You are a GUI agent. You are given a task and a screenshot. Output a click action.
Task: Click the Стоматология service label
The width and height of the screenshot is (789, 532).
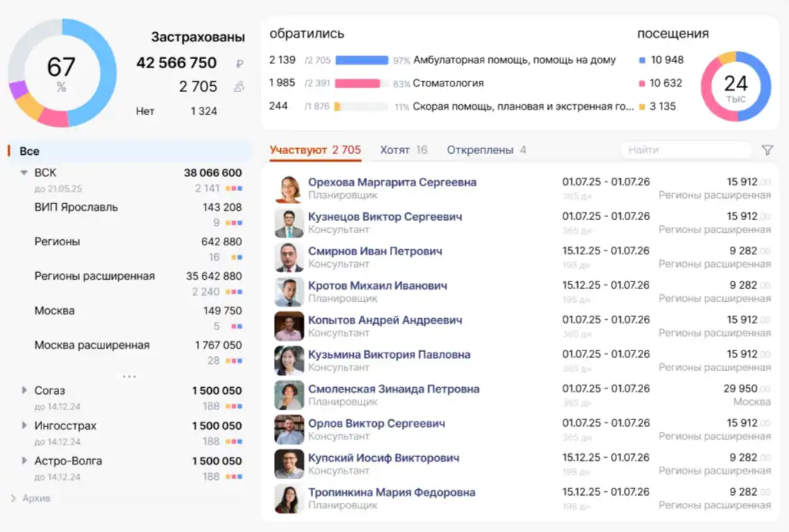(x=447, y=84)
